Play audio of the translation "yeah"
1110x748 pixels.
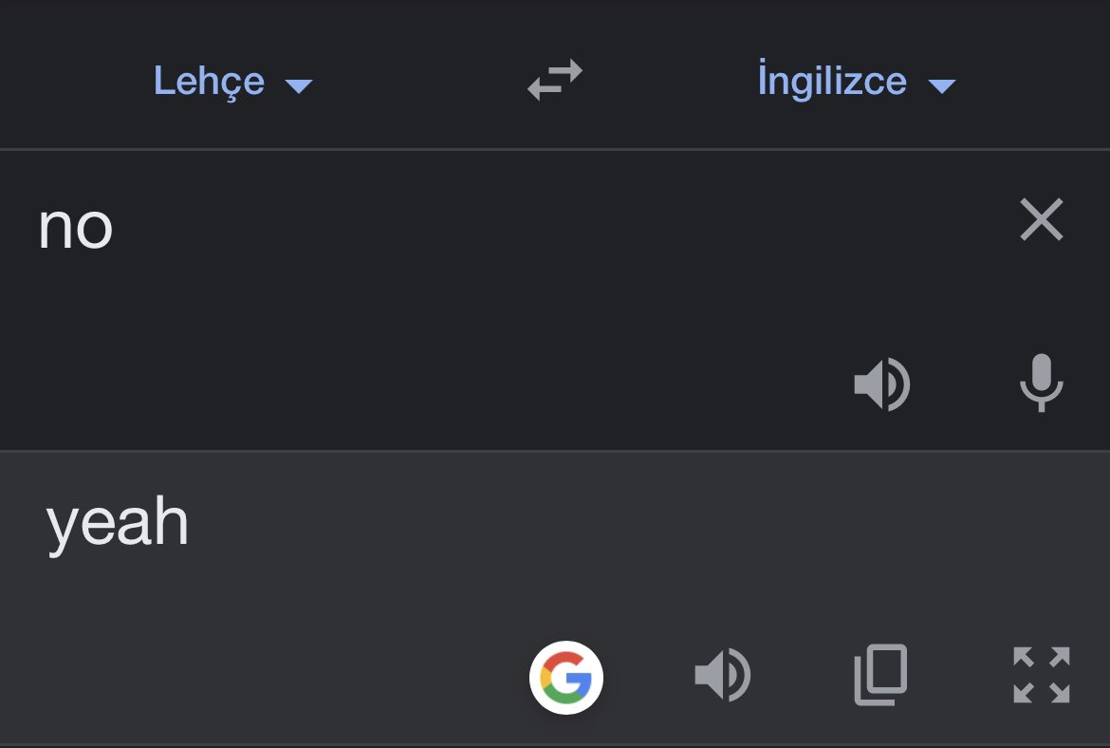(723, 674)
